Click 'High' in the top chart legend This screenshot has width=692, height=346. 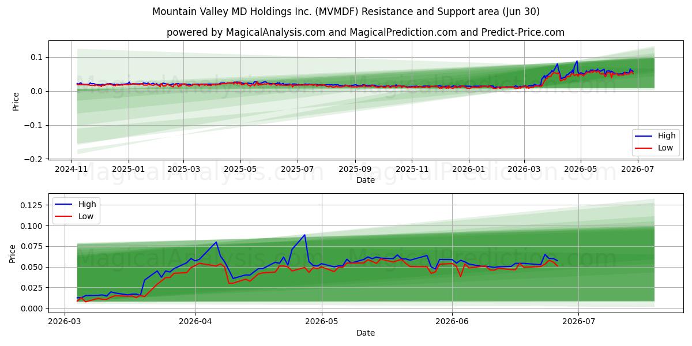coord(667,136)
